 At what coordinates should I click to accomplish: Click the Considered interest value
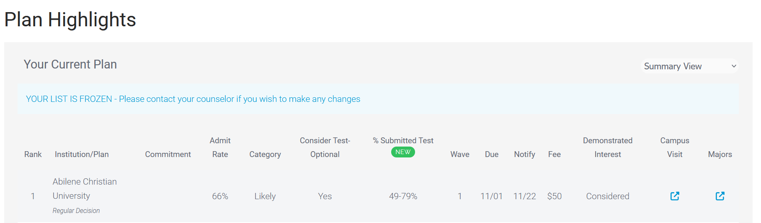[608, 196]
